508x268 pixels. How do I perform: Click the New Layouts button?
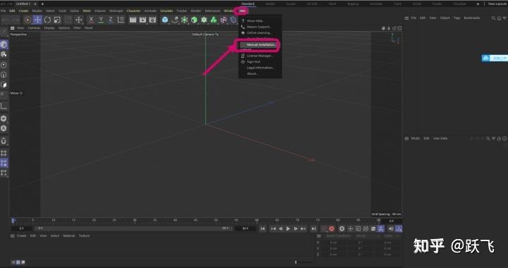497,4
